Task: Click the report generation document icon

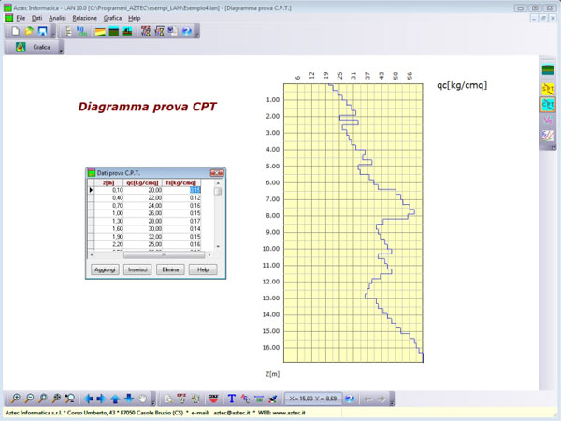Action: [x=172, y=32]
